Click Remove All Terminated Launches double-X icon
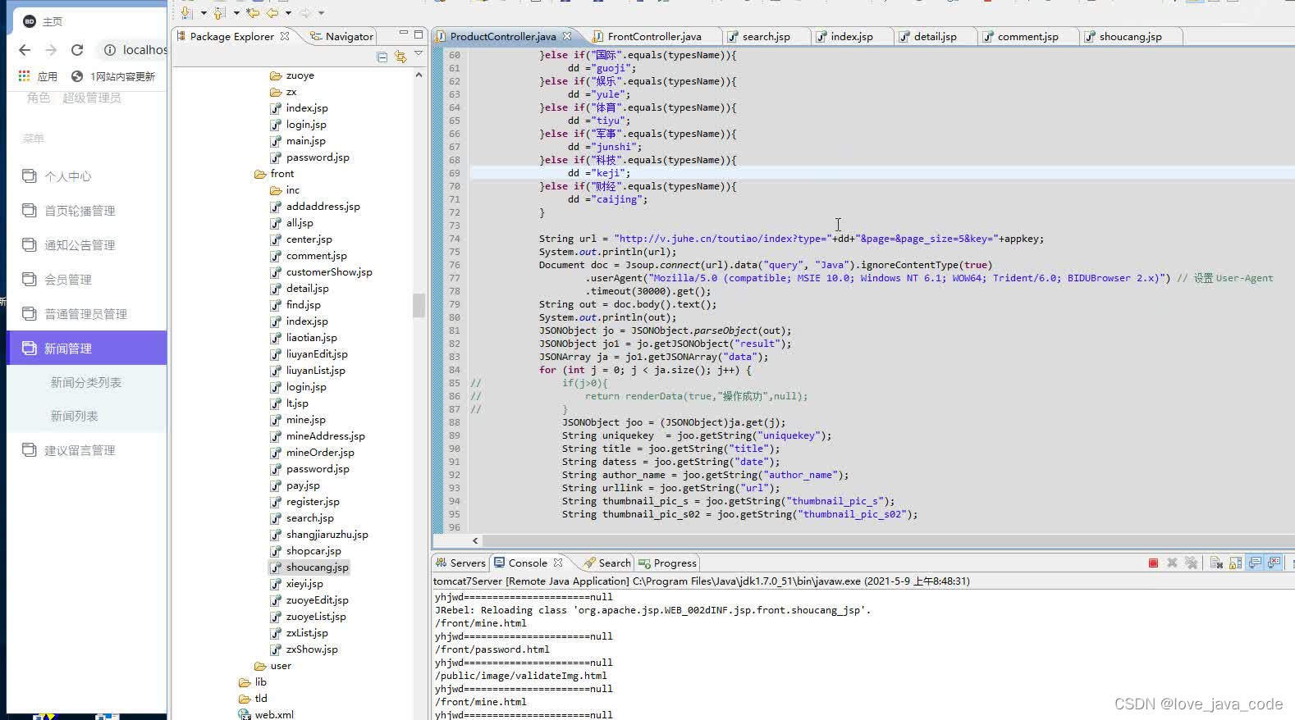 (x=1191, y=563)
